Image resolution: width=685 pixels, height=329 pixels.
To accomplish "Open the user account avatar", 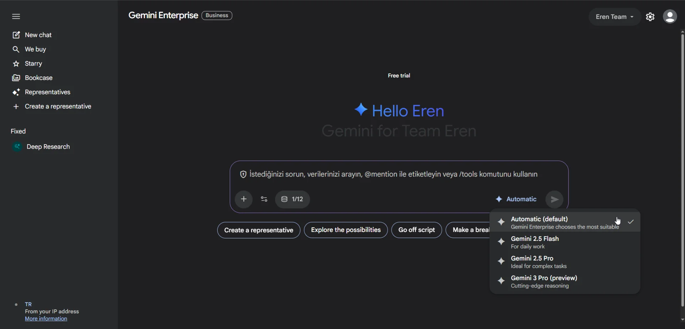I will tap(670, 16).
